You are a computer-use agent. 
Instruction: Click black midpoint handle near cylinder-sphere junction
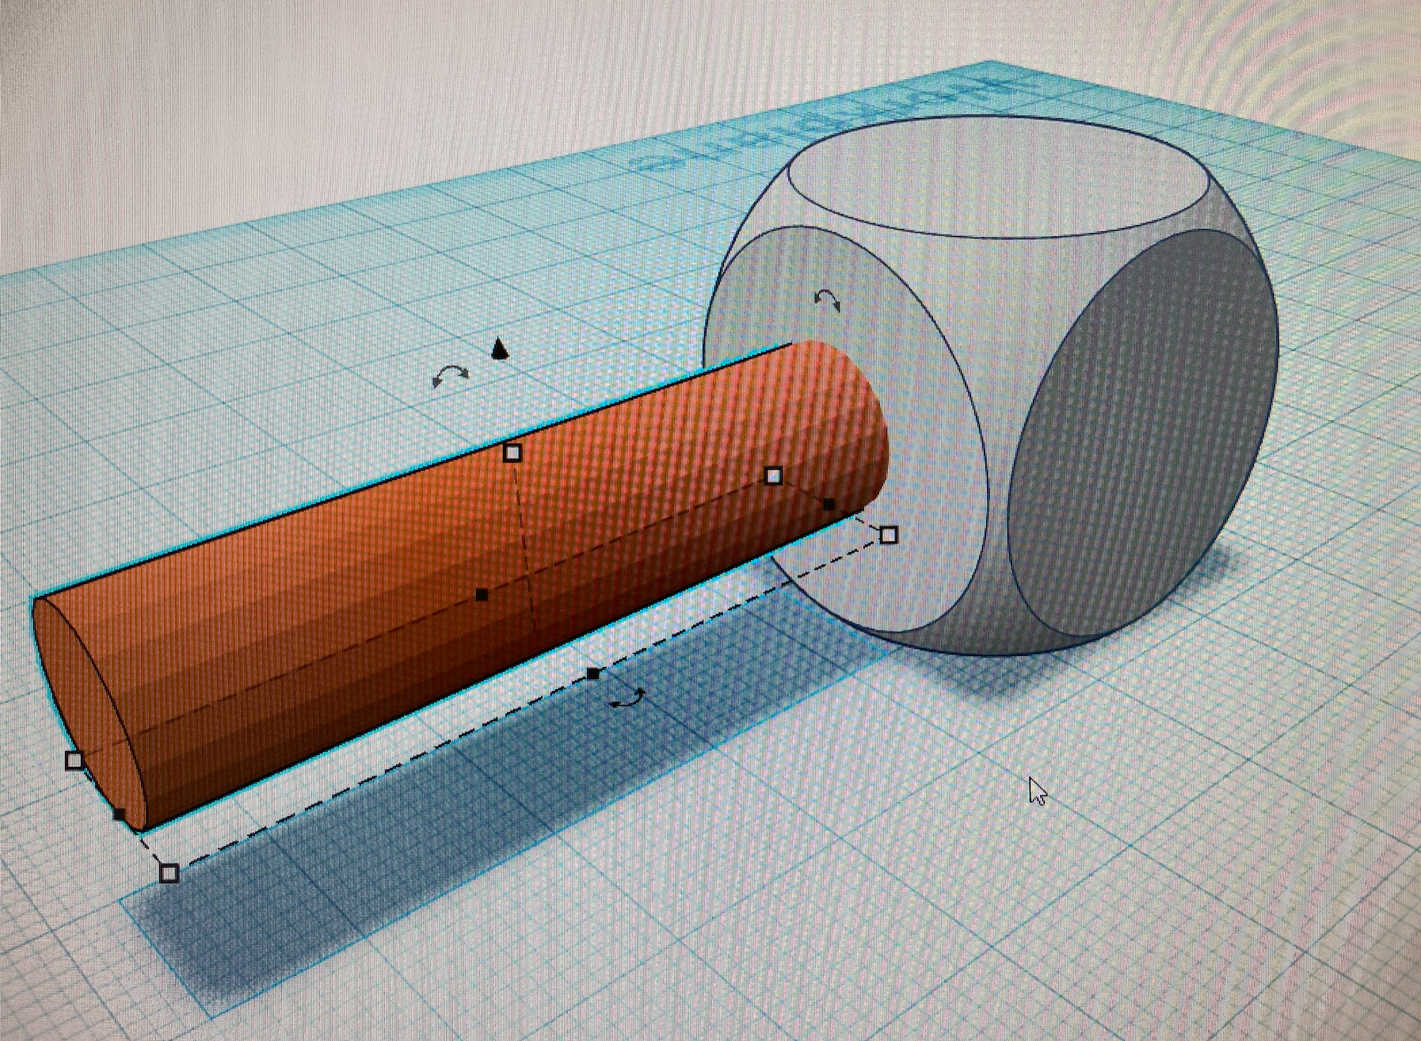point(829,504)
